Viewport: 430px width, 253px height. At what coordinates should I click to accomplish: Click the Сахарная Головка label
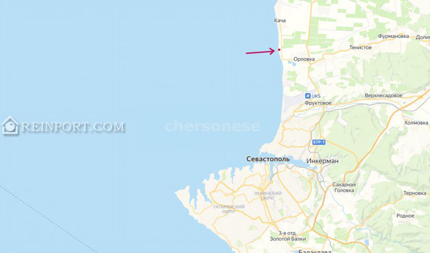pos(344,187)
